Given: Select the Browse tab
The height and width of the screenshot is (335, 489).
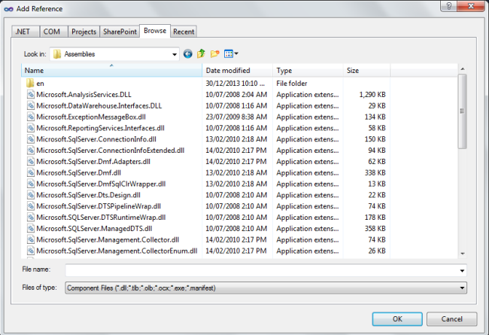Looking at the screenshot, I should click(x=155, y=31).
